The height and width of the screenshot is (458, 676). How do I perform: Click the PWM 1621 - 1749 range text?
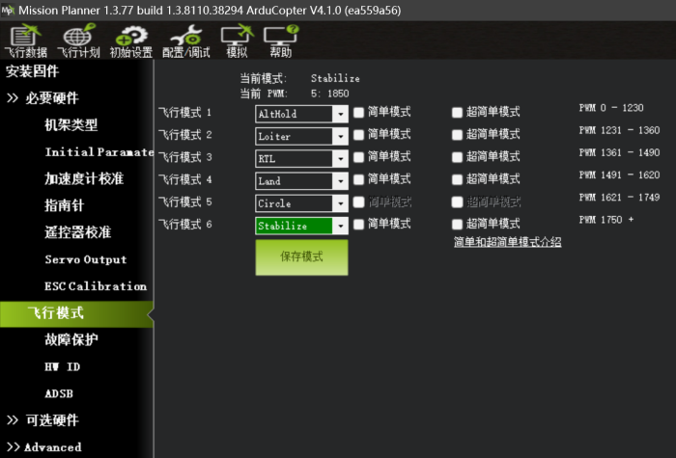pyautogui.click(x=620, y=198)
